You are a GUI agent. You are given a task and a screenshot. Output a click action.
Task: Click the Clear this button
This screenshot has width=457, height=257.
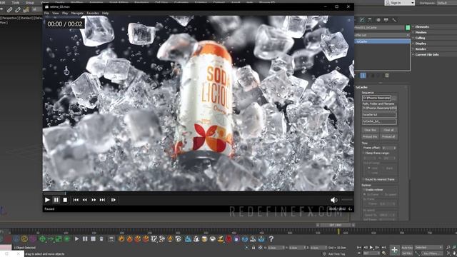[x=370, y=130]
